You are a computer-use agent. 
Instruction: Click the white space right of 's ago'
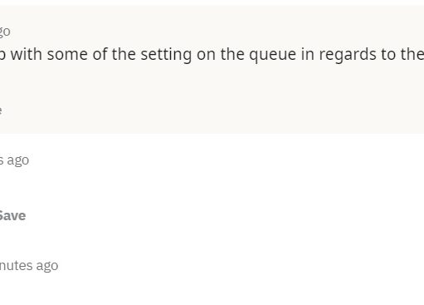222,160
